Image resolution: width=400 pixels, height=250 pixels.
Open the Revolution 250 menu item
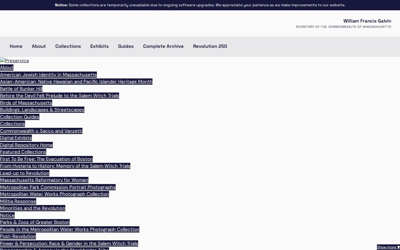point(210,46)
